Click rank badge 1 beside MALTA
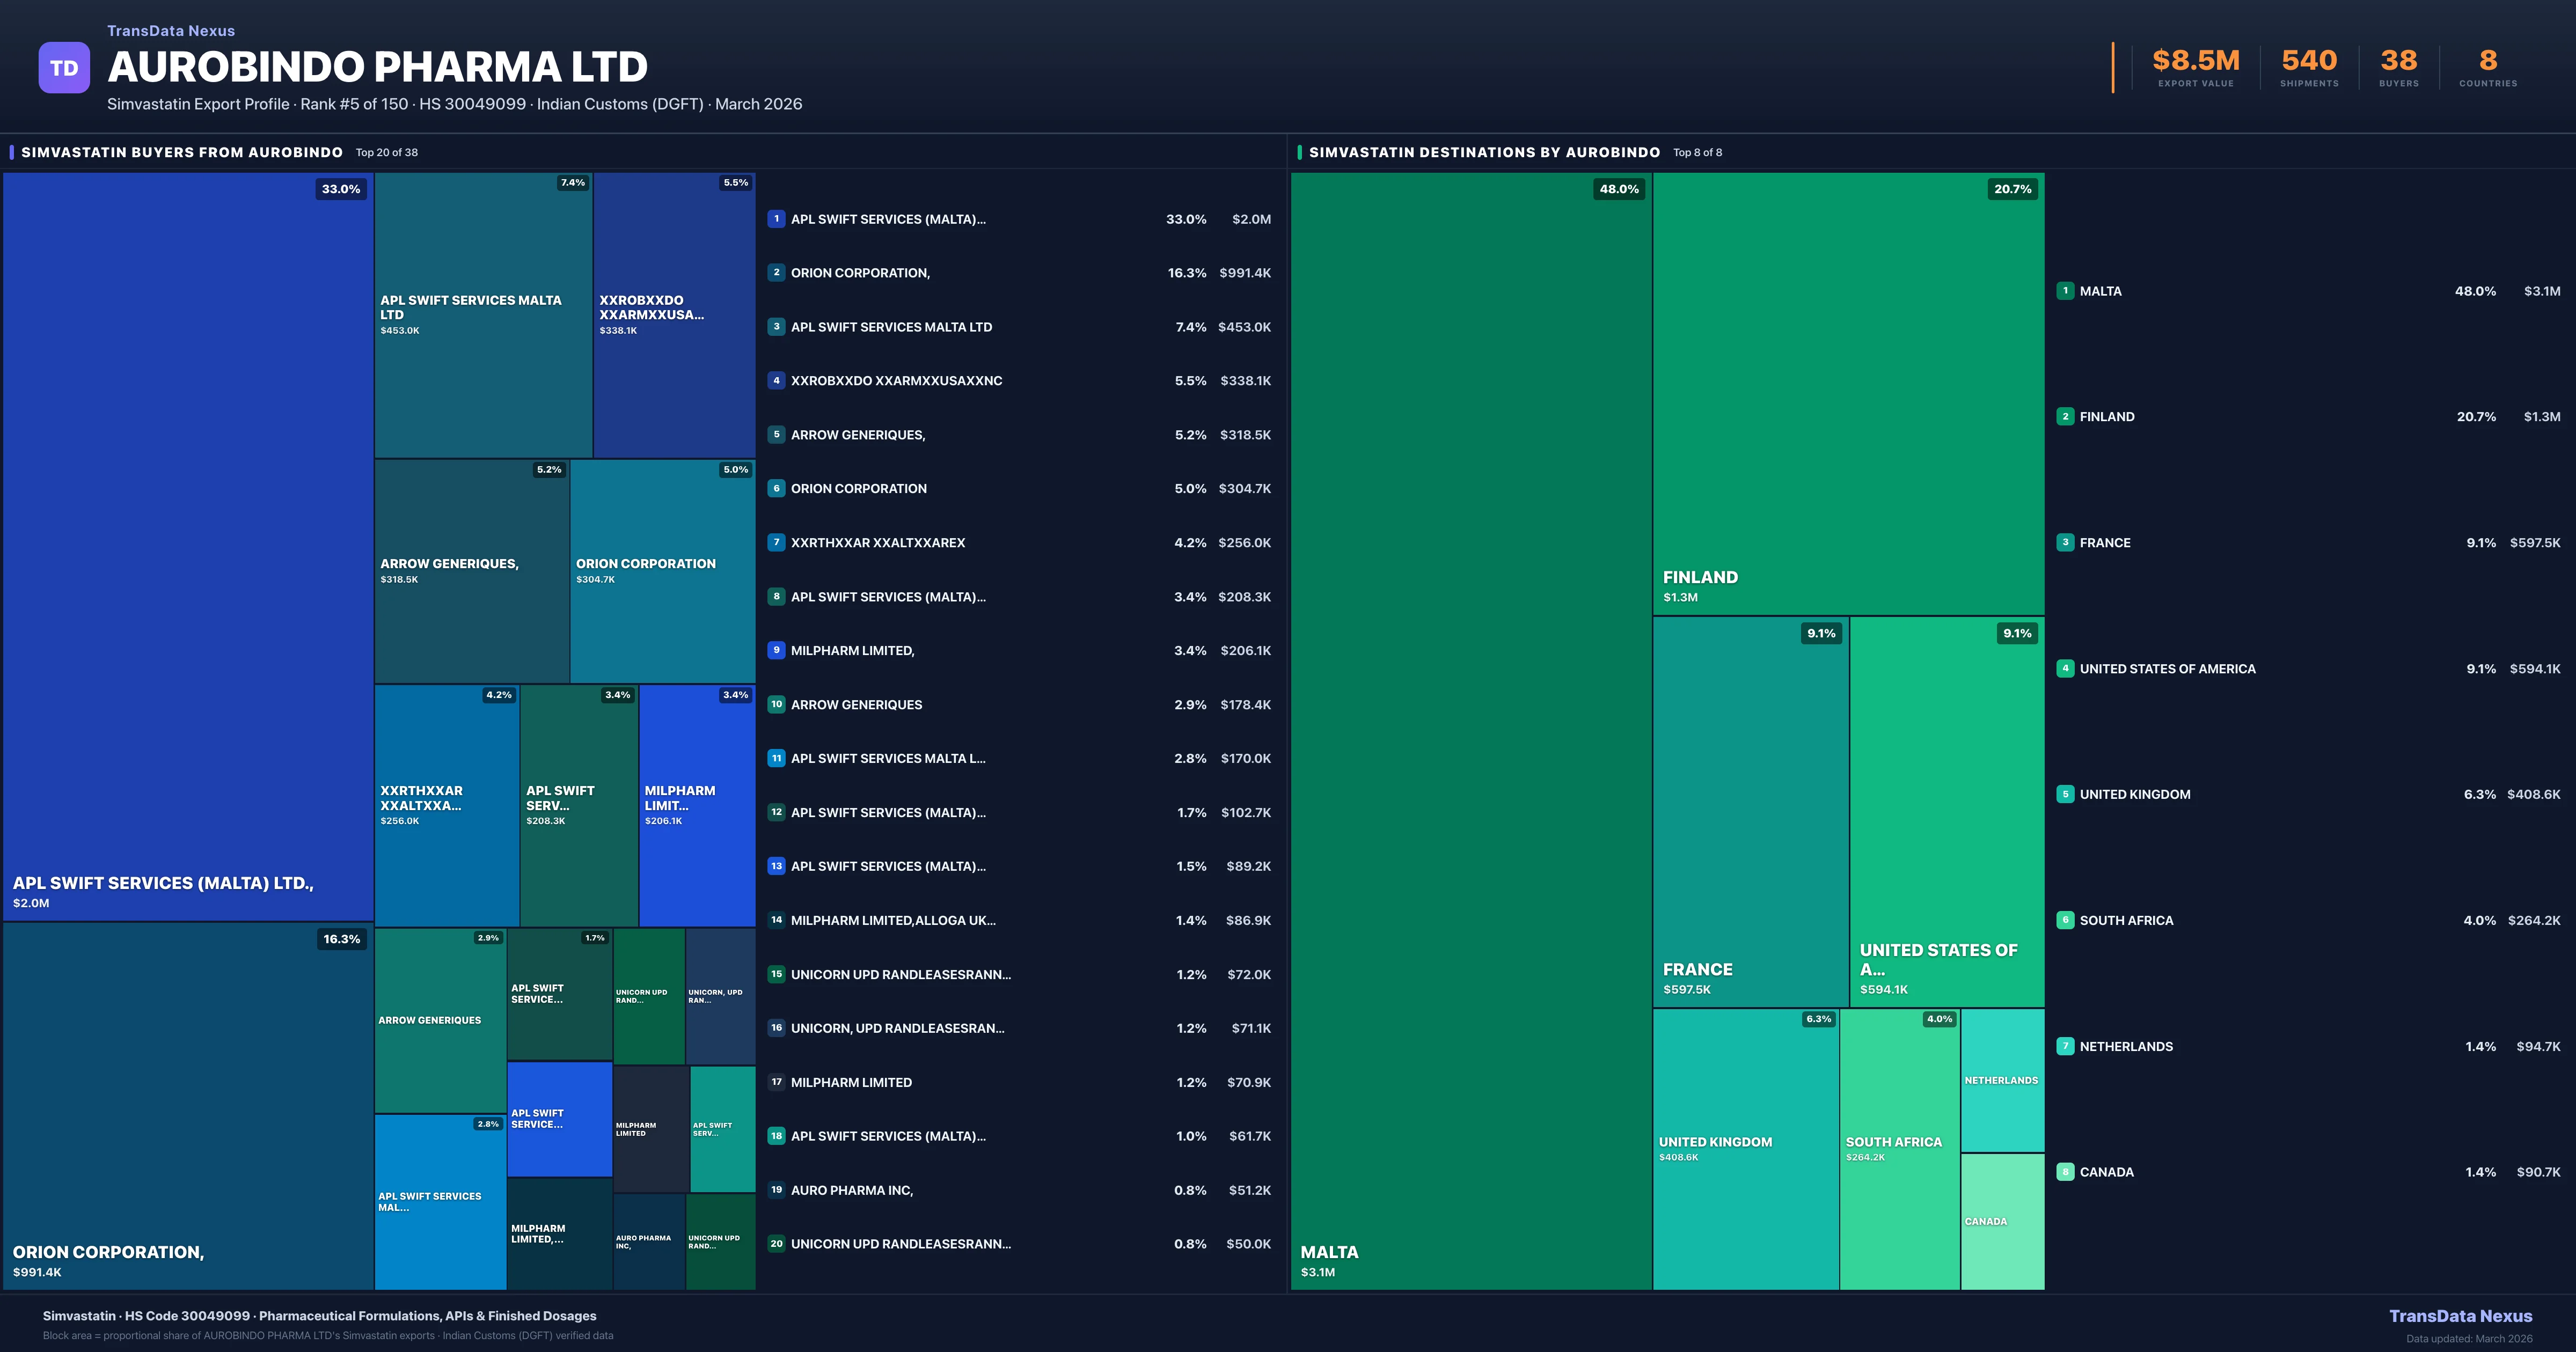2576x1352 pixels. [2065, 291]
